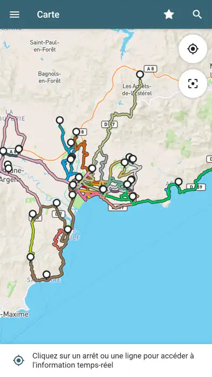
Task: Select the stop at the lime green line's north end
Action: click(x=32, y=214)
